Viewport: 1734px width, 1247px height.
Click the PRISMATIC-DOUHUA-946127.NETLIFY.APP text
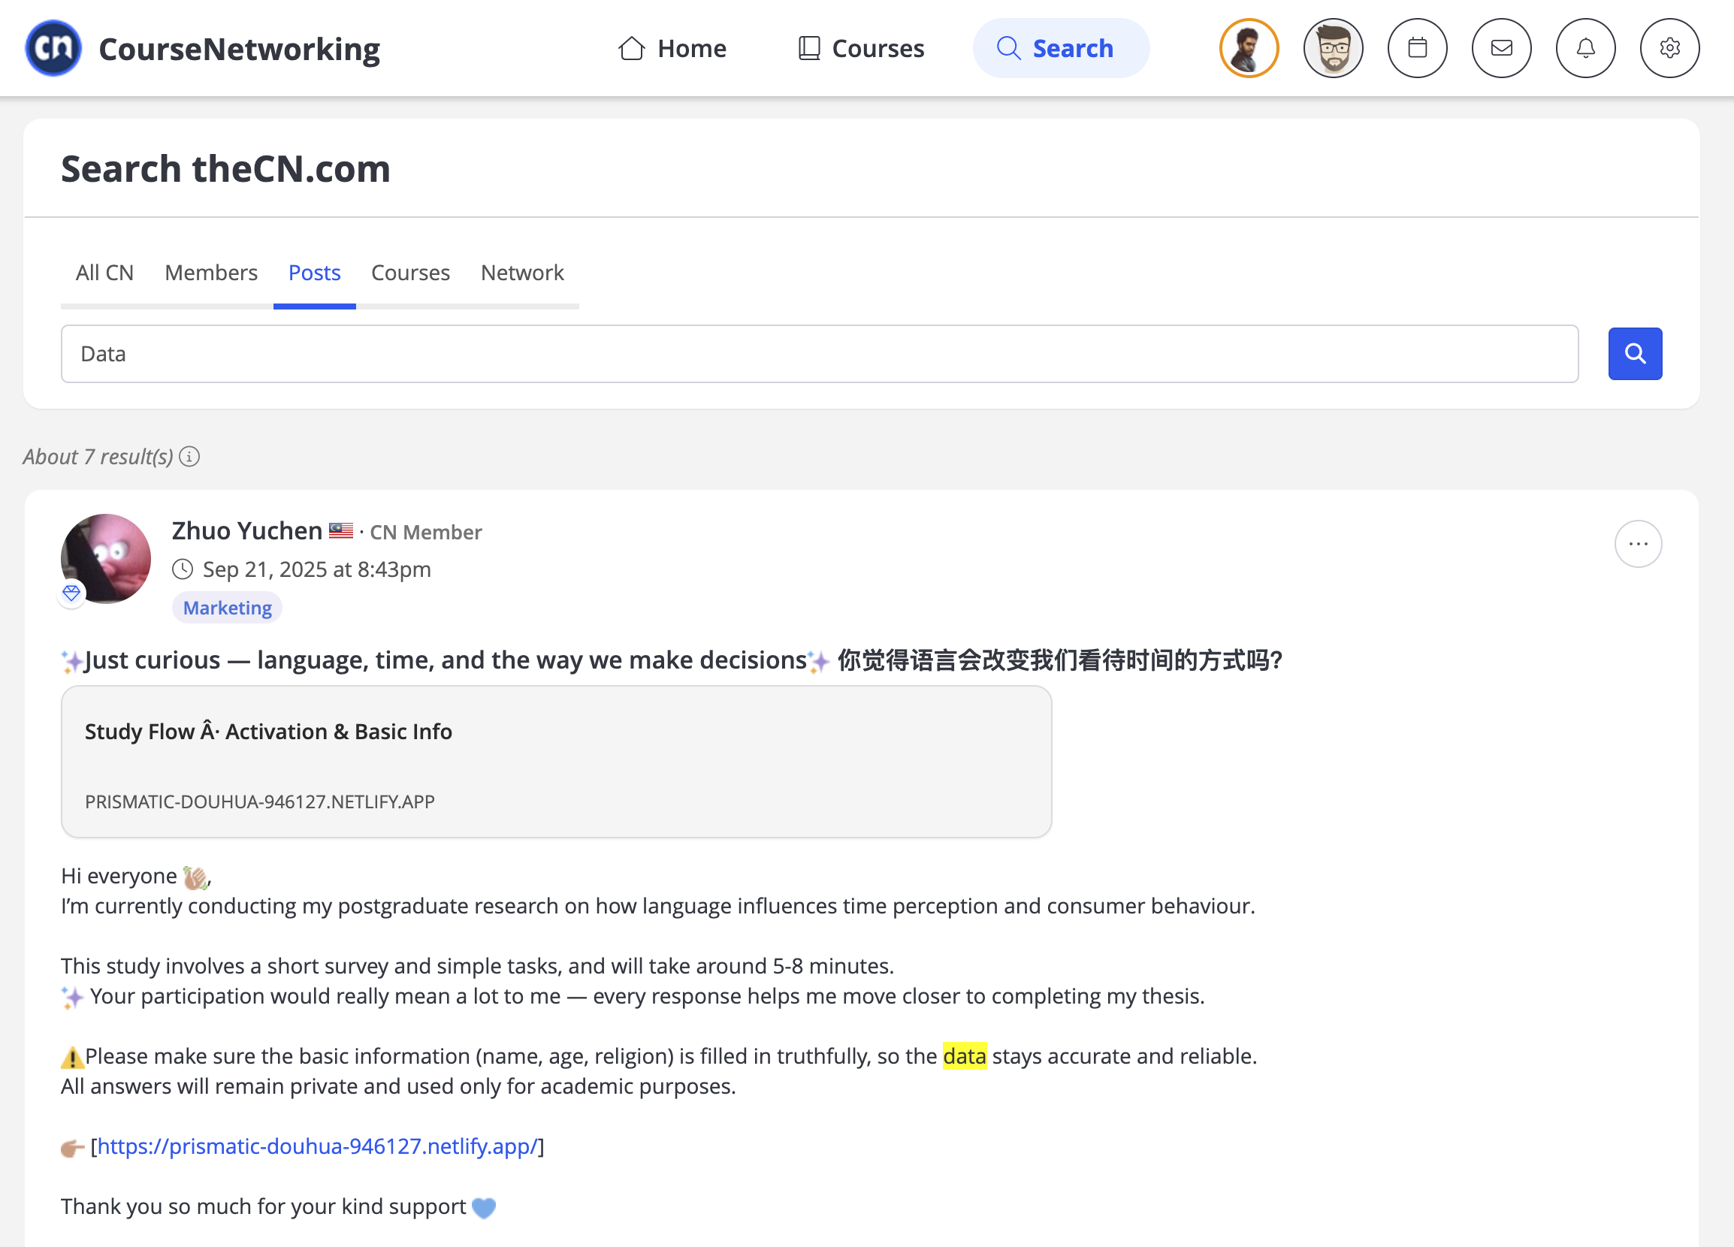click(x=260, y=802)
